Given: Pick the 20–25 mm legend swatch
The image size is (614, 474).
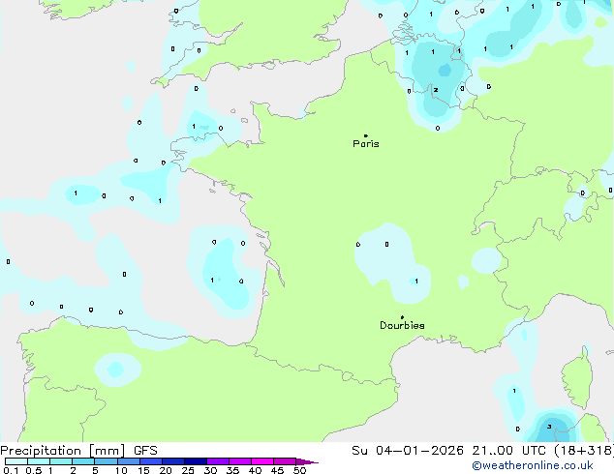Looking at the screenshot, I should tap(172, 461).
